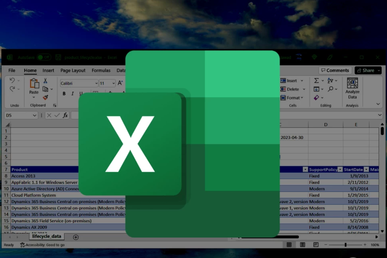Switch to the Home tab
The image size is (387, 258).
pos(30,71)
